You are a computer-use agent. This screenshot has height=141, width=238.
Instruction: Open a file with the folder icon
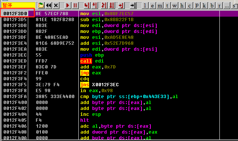point(41,6)
